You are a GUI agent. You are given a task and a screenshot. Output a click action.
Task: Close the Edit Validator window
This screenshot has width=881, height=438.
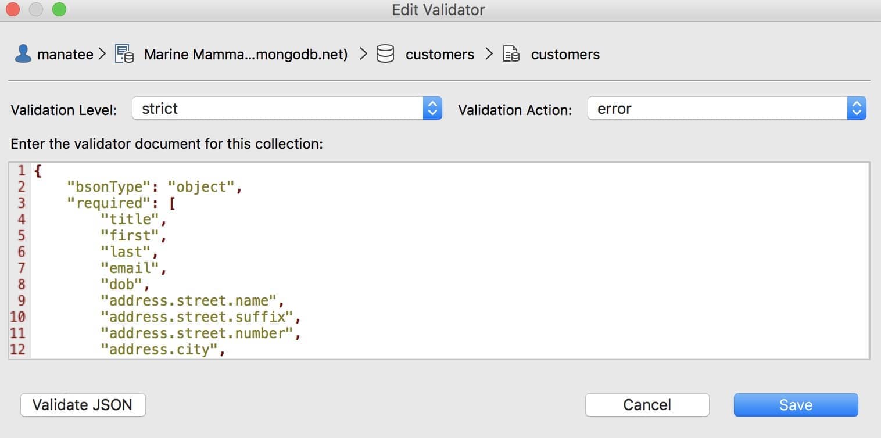pyautogui.click(x=12, y=9)
